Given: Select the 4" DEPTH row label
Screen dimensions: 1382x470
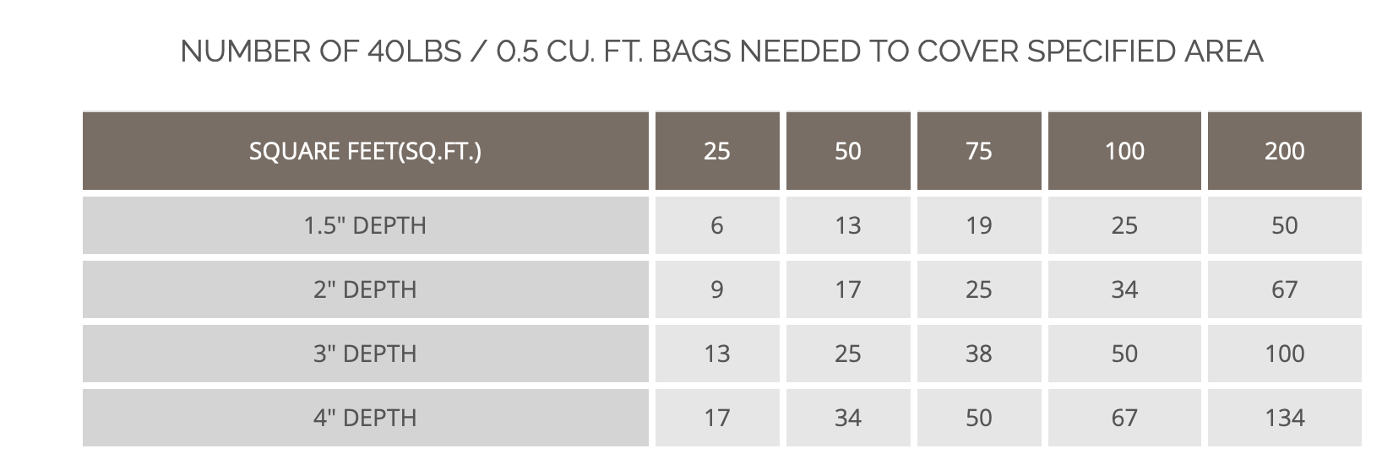Looking at the screenshot, I should click(x=365, y=418).
